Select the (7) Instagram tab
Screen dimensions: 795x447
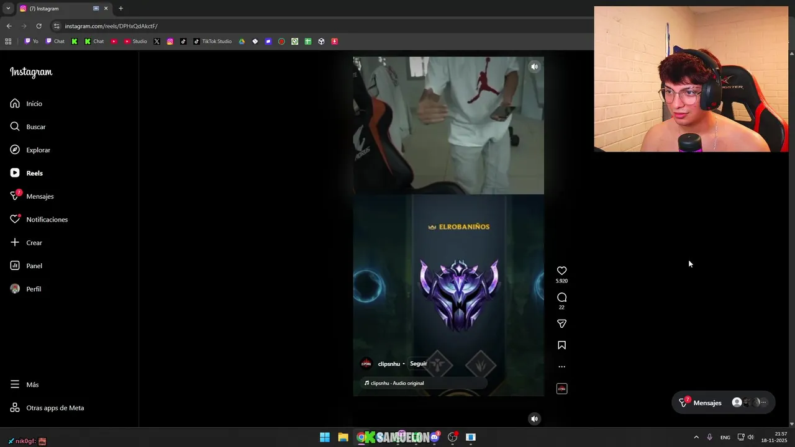64,9
